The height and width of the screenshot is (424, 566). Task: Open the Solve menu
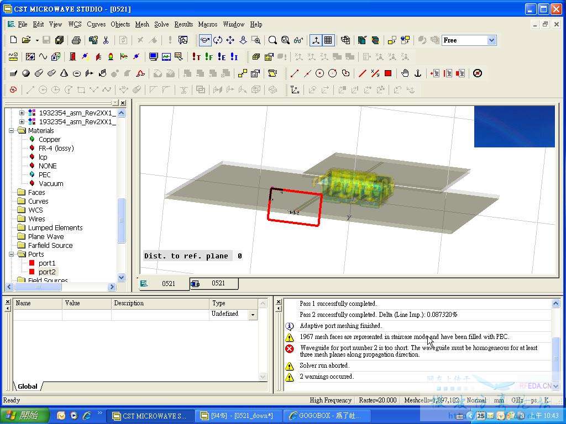click(161, 24)
